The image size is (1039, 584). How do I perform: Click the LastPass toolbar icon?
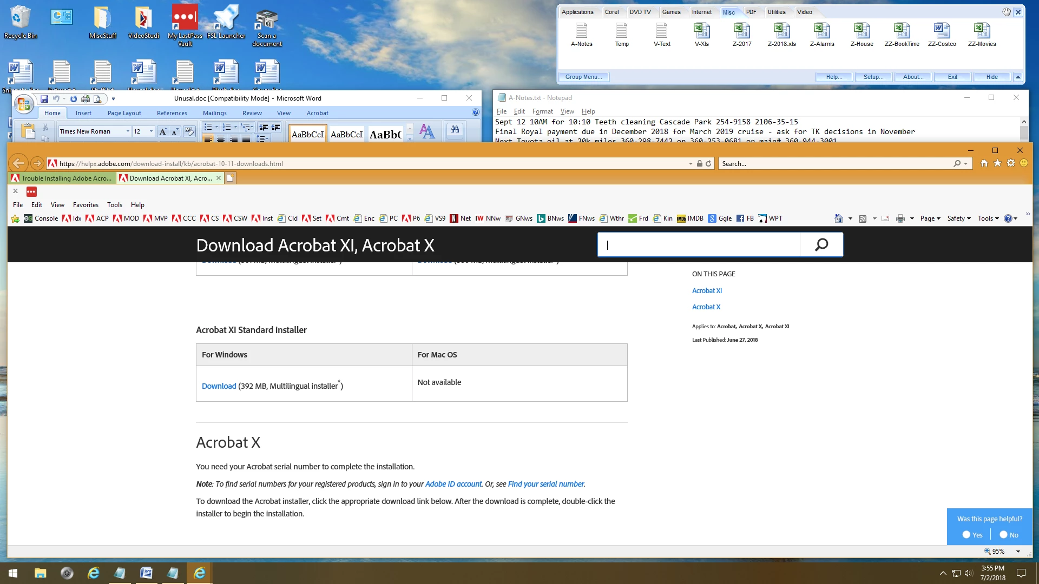(x=31, y=191)
